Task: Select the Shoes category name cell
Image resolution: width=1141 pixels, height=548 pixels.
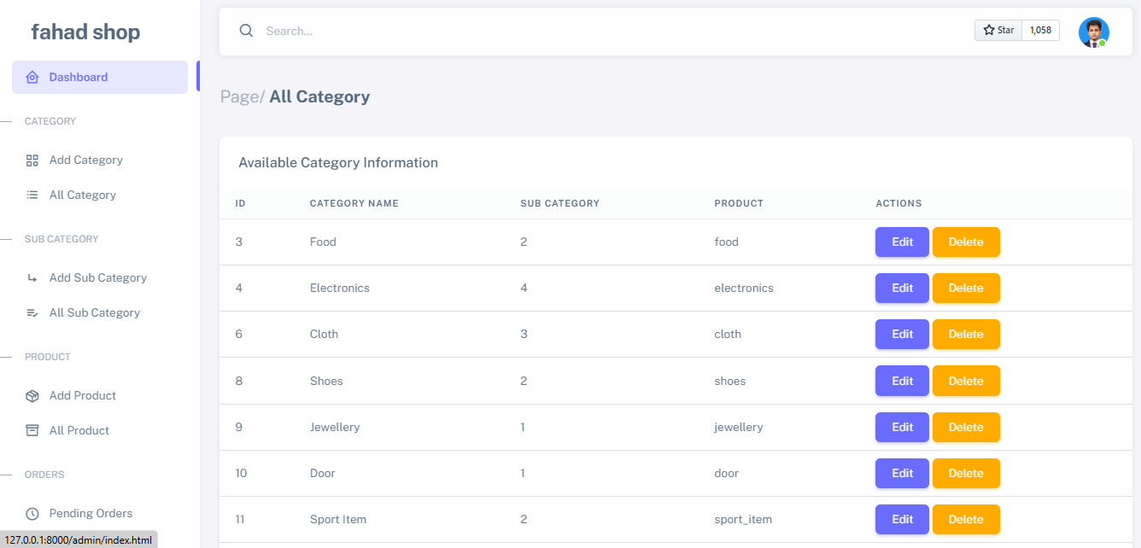Action: [x=326, y=381]
